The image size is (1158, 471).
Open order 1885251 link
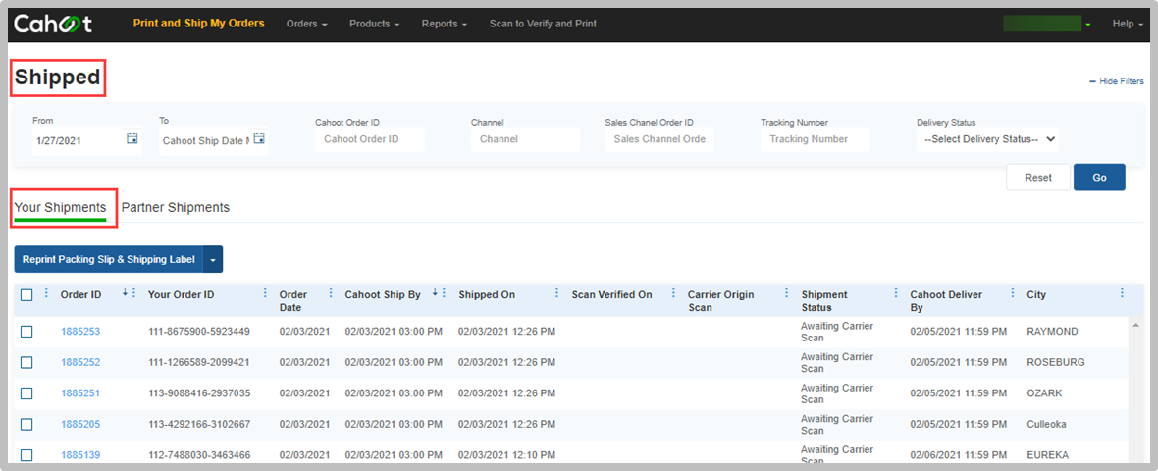point(80,393)
